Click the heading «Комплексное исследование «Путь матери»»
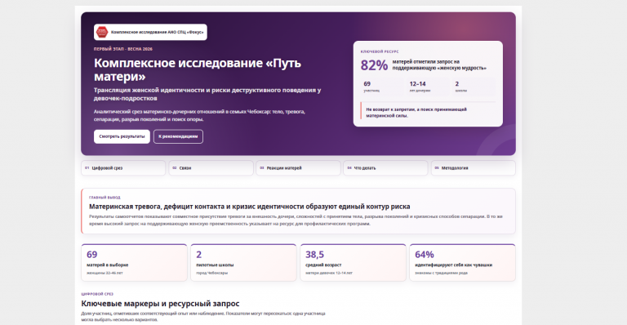627x325 pixels. (198, 69)
